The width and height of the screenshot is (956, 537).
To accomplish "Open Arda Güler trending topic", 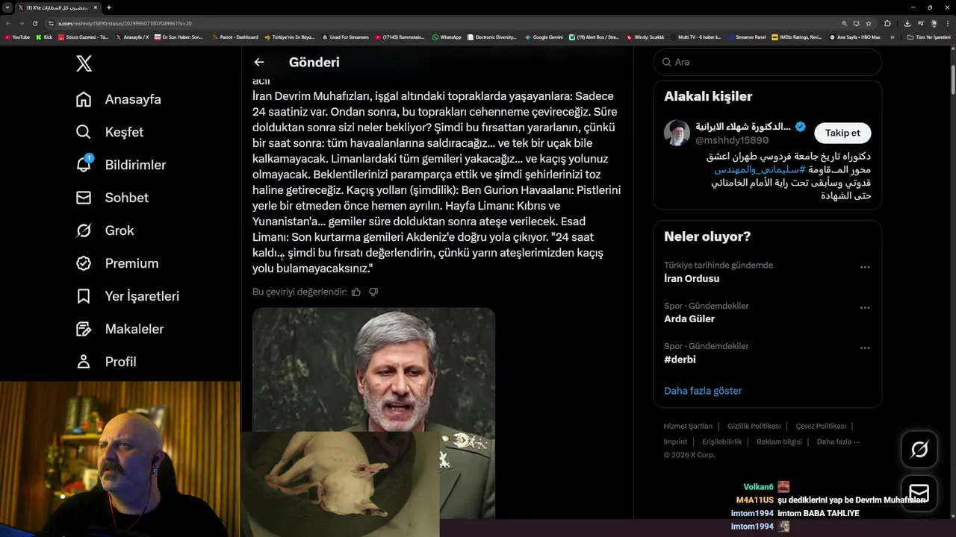I will [x=689, y=318].
